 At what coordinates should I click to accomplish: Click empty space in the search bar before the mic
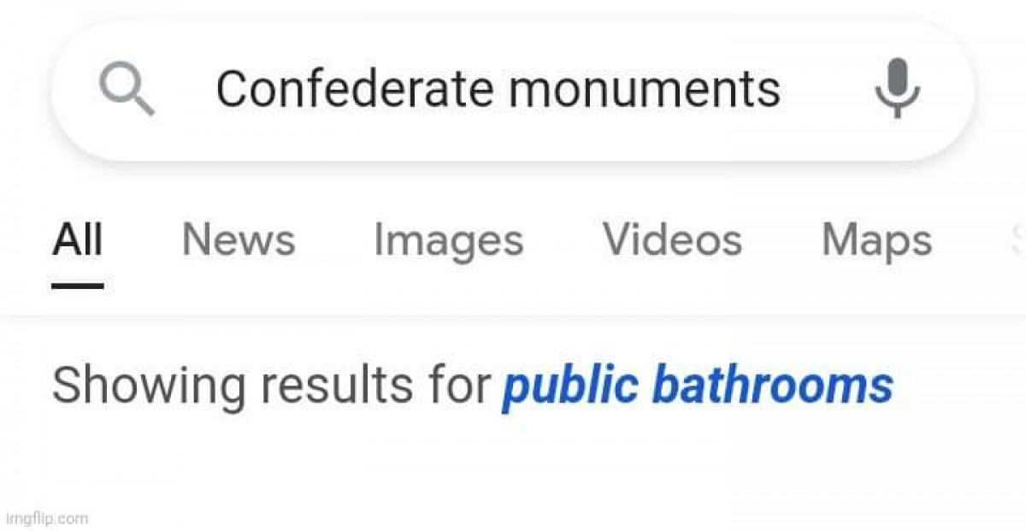coord(825,89)
